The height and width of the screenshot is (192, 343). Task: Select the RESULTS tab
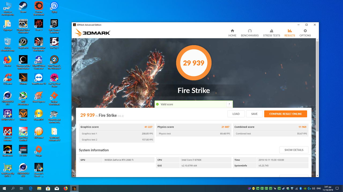point(290,33)
